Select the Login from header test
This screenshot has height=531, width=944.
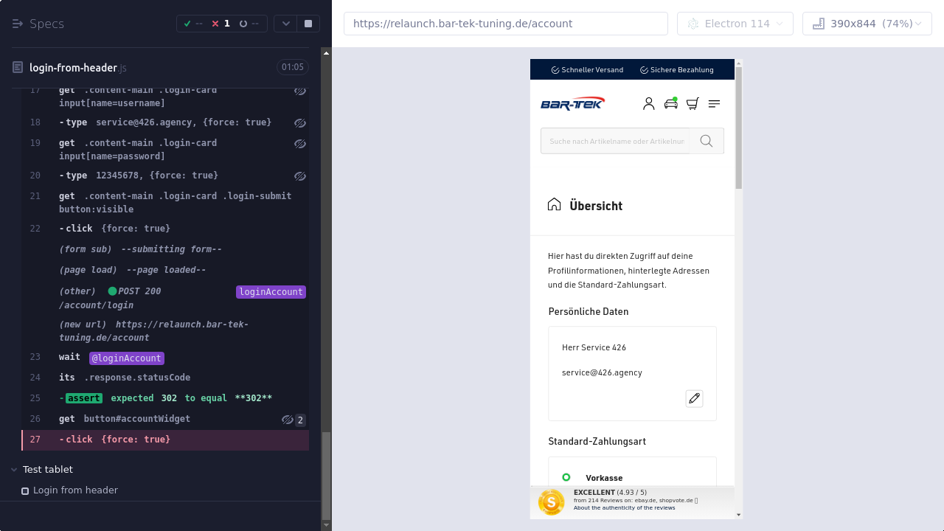(x=74, y=490)
